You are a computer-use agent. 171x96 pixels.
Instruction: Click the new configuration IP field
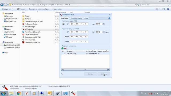click(79, 32)
